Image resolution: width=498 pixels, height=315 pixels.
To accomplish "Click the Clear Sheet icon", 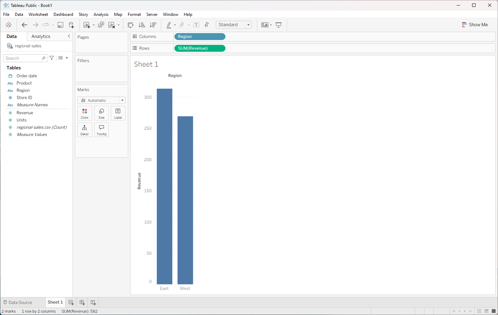I will [112, 25].
